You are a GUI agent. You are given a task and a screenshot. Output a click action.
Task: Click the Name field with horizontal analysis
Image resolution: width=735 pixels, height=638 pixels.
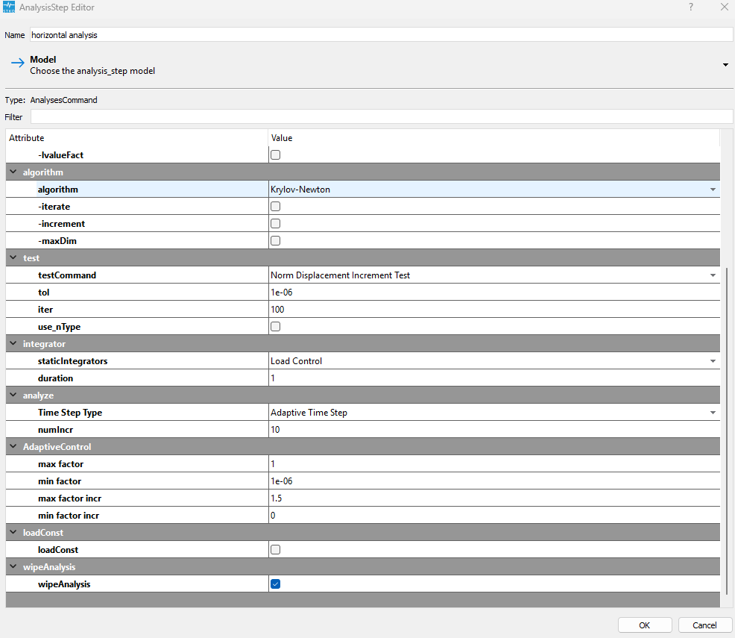(x=381, y=35)
